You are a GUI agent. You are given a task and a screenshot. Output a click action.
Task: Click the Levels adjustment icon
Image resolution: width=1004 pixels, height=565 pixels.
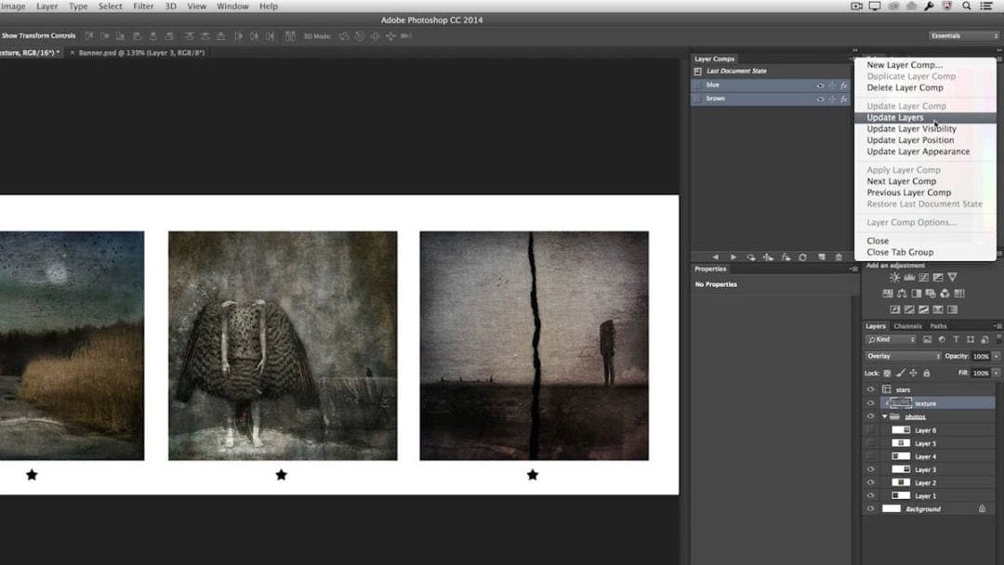908,277
